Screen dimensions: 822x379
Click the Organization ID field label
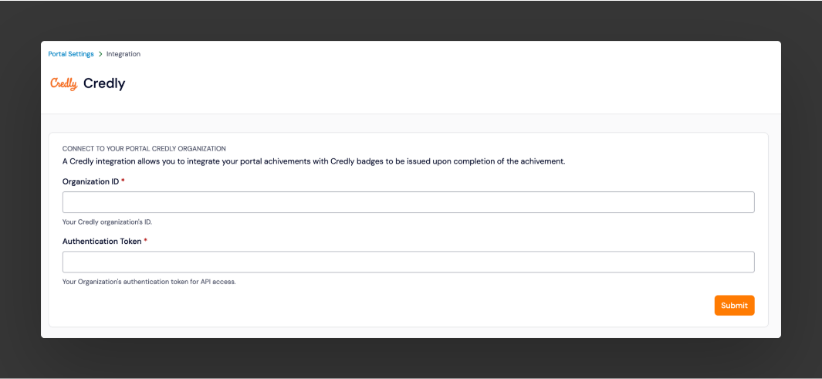click(x=91, y=181)
